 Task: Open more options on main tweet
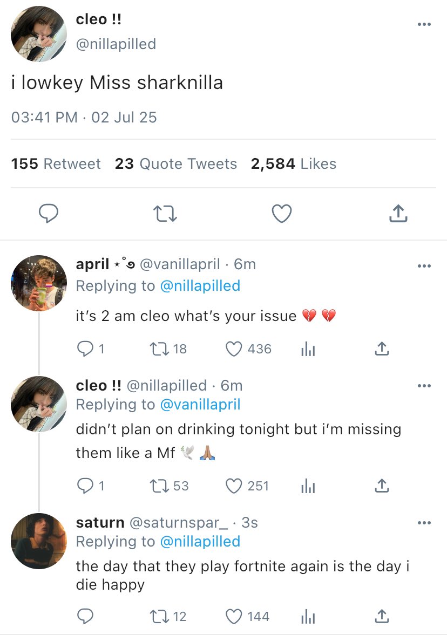tap(424, 25)
